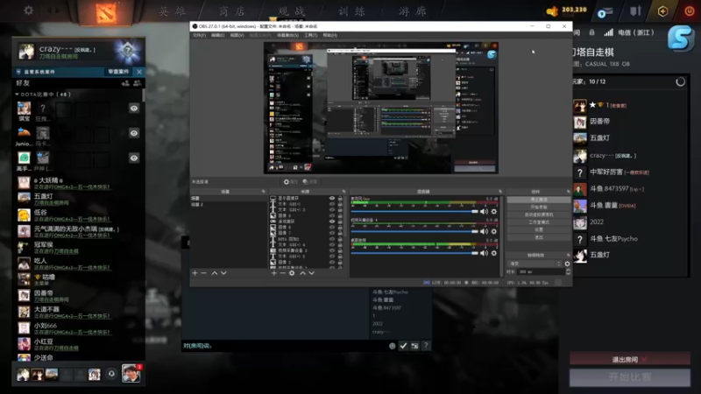Click the question mark icon in chat bar
Screen dimensions: 701x394
[x=426, y=346]
